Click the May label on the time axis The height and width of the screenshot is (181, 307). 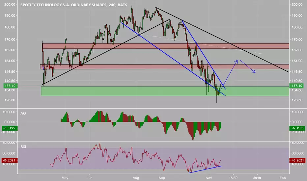65,178
